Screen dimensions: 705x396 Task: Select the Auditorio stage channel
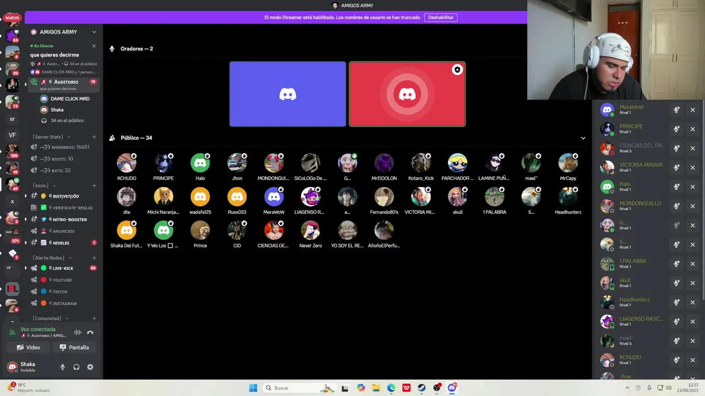click(63, 85)
